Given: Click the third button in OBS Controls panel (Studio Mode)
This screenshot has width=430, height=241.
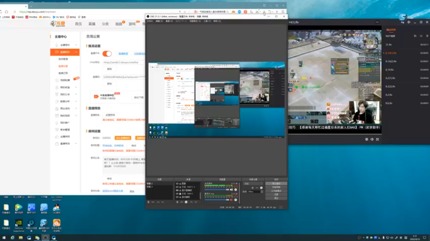Looking at the screenshot, I should point(276,191).
